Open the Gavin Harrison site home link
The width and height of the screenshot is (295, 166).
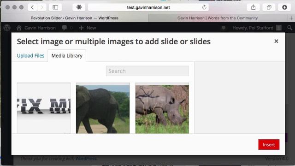(x=36, y=28)
